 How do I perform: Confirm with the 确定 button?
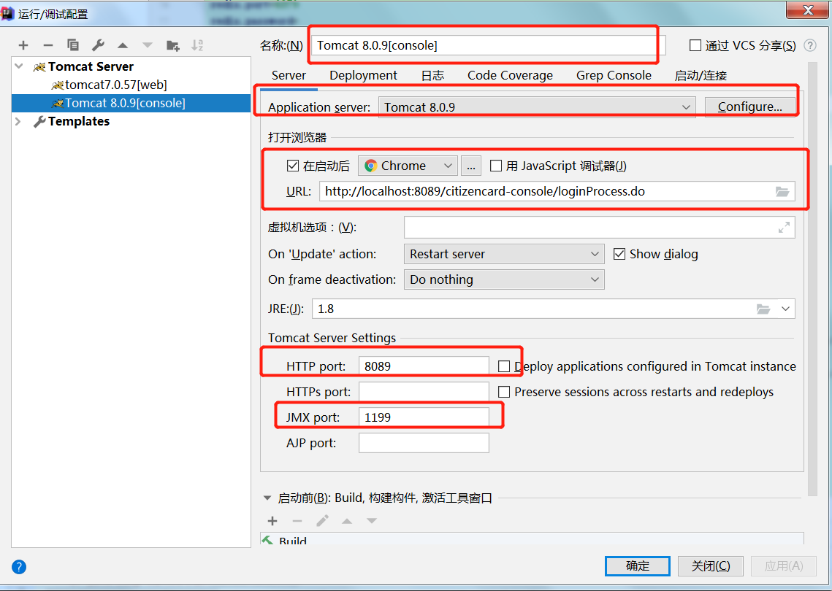coord(637,566)
